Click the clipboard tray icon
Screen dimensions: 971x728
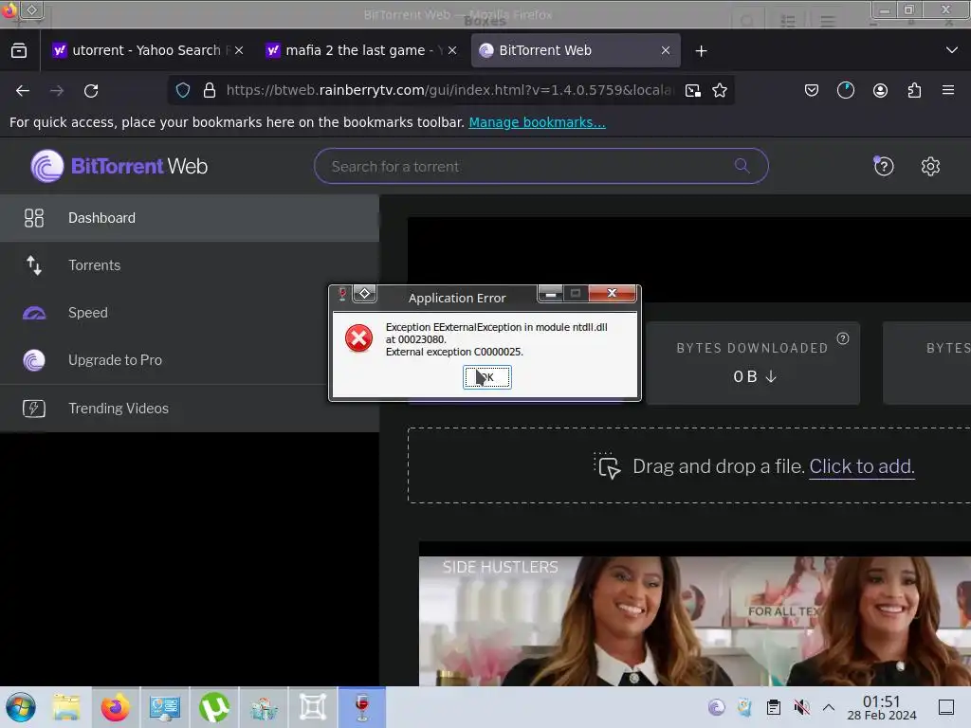[x=774, y=707]
